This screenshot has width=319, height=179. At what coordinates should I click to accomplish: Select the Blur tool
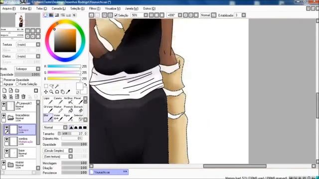(x=48, y=117)
